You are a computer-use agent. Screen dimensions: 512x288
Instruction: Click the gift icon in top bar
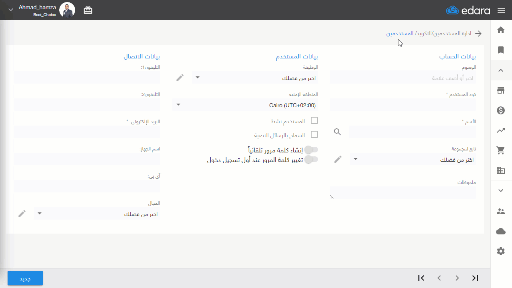point(88,10)
